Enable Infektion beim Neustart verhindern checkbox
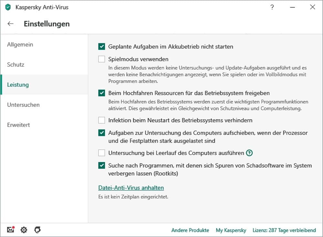This screenshot has width=323, height=237. [x=102, y=120]
